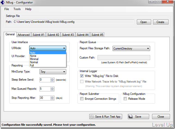Switch to the Advanced tab
The height and width of the screenshot is (129, 175).
click(24, 35)
